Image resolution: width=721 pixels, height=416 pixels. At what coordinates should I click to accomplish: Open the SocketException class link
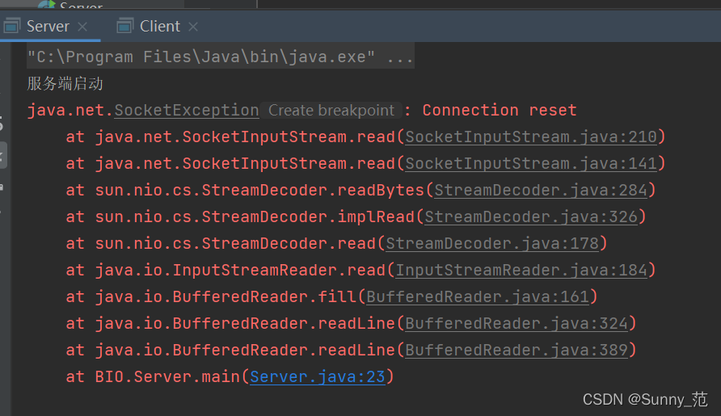tap(186, 111)
